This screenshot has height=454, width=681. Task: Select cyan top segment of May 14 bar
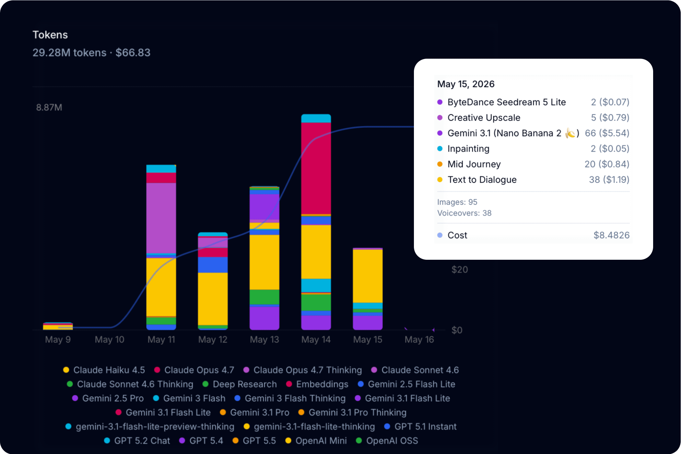pyautogui.click(x=316, y=118)
